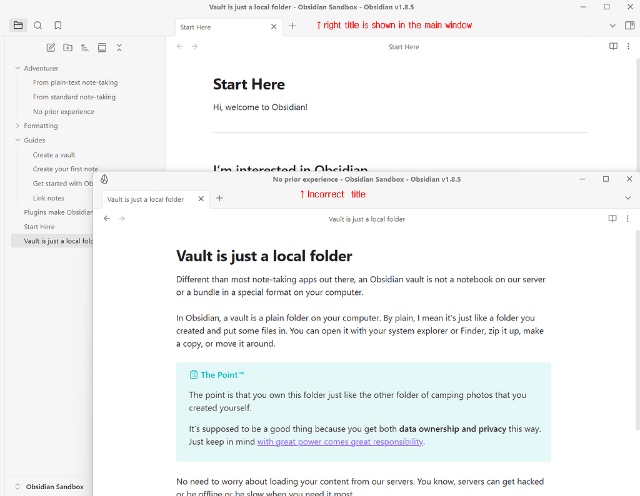Image resolution: width=640 pixels, height=496 pixels.
Task: Toggle reading view in the popout window
Action: (x=612, y=219)
